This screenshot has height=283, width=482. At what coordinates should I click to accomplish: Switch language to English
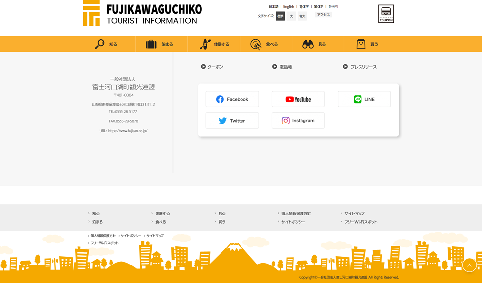(x=289, y=7)
